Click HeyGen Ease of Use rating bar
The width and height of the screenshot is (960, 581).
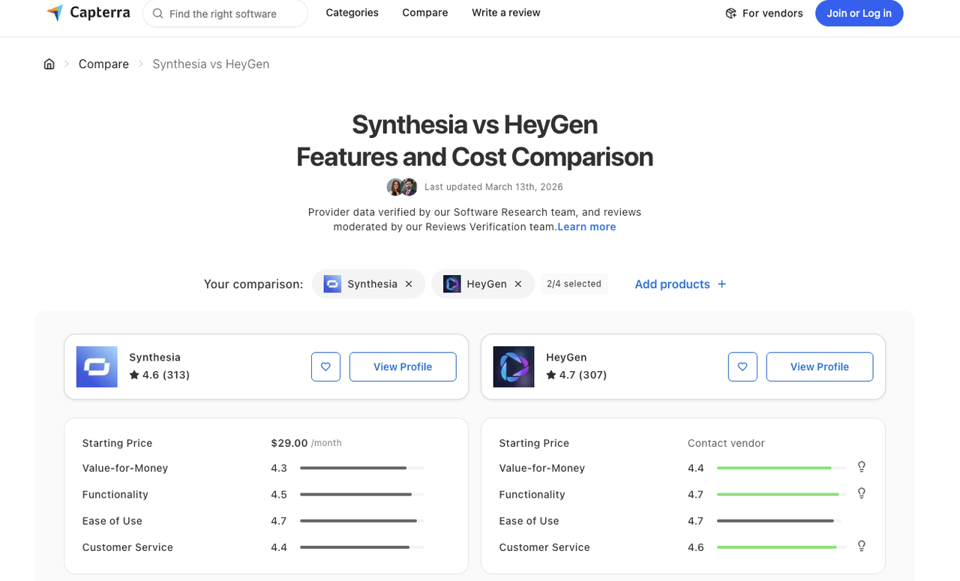coord(779,520)
